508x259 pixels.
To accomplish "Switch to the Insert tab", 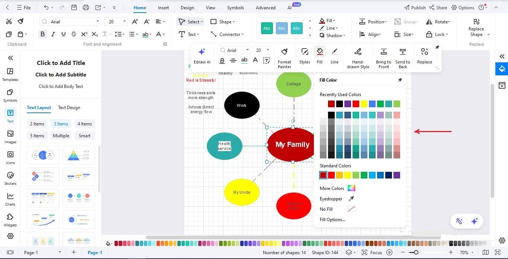I will point(163,7).
